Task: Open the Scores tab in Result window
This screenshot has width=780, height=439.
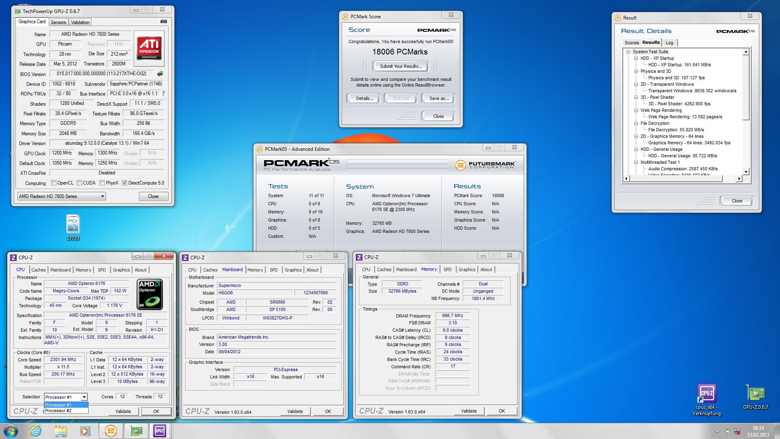Action: [x=632, y=43]
